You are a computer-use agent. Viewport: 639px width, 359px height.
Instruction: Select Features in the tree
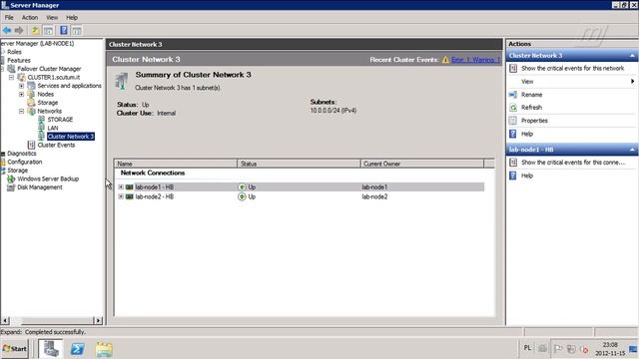click(x=19, y=60)
